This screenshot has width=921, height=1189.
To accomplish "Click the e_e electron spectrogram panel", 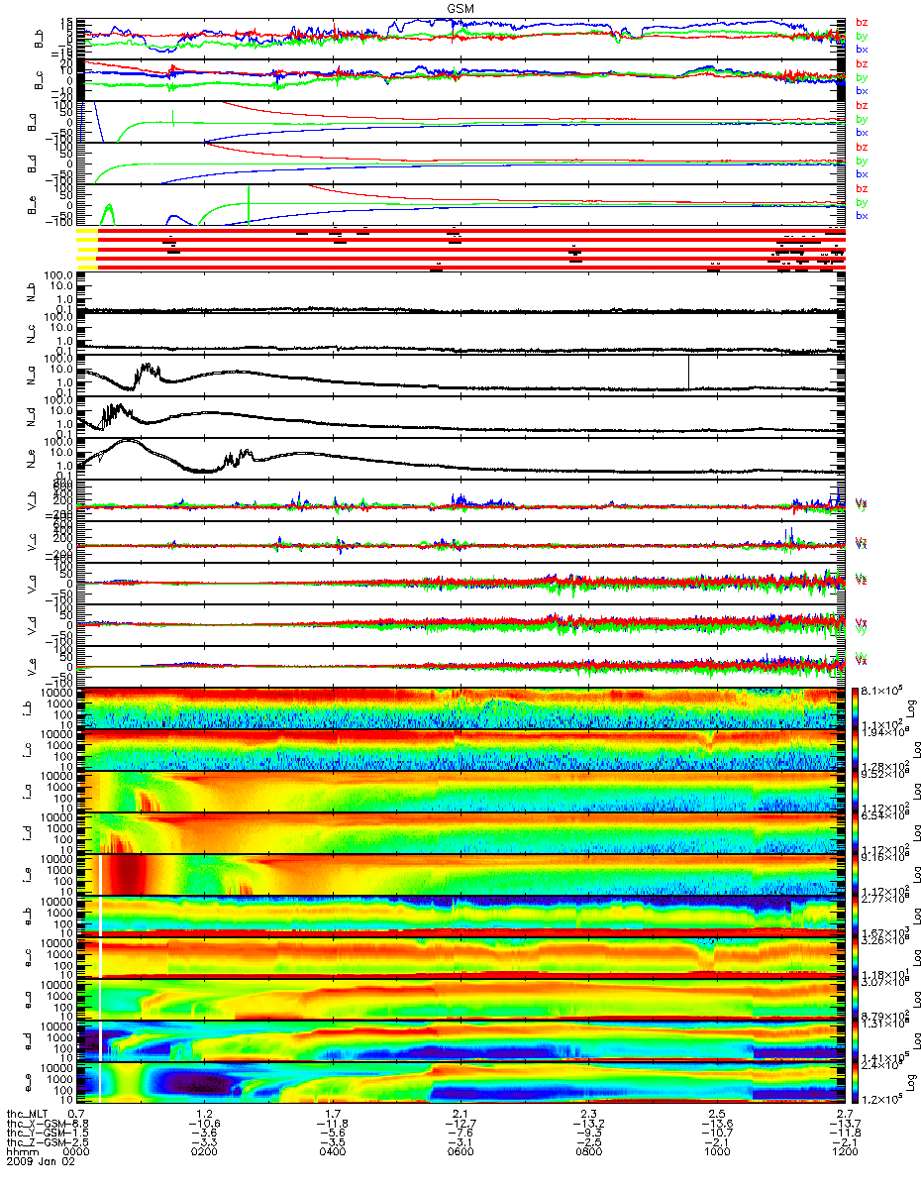I will coord(460,1083).
